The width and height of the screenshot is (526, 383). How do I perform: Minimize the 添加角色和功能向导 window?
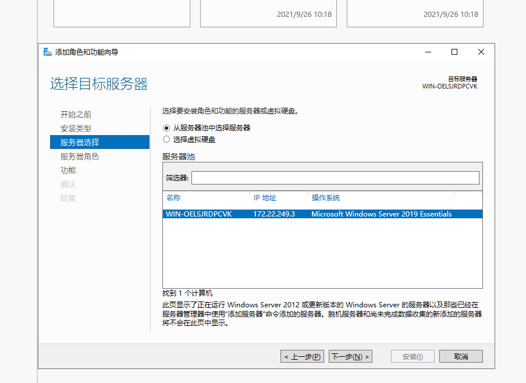(x=428, y=52)
